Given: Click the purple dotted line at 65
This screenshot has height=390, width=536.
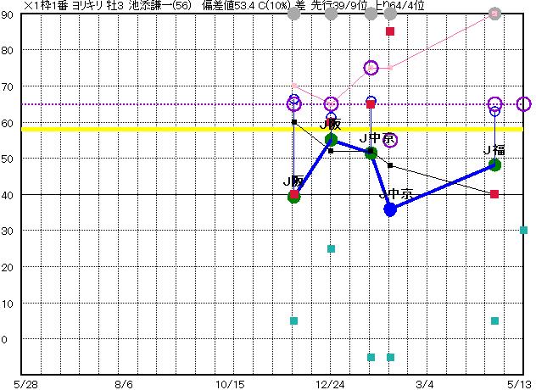Looking at the screenshot, I should [170, 104].
